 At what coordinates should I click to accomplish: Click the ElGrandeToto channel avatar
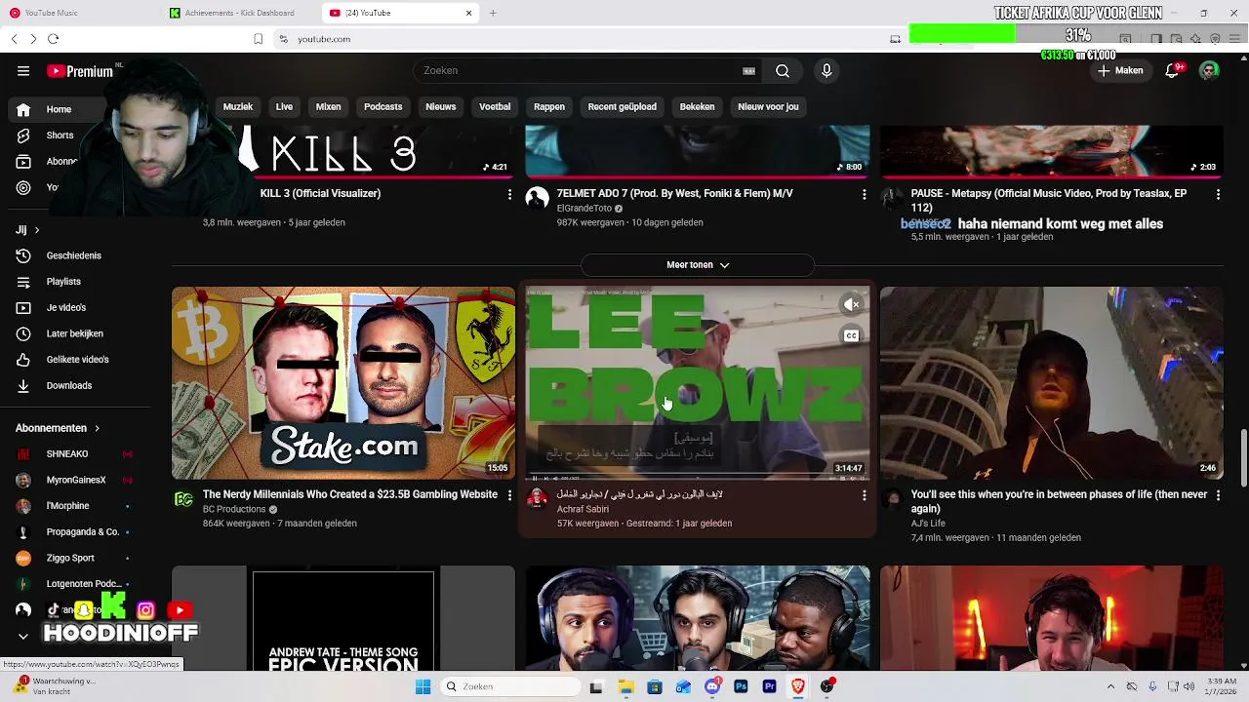tap(537, 199)
